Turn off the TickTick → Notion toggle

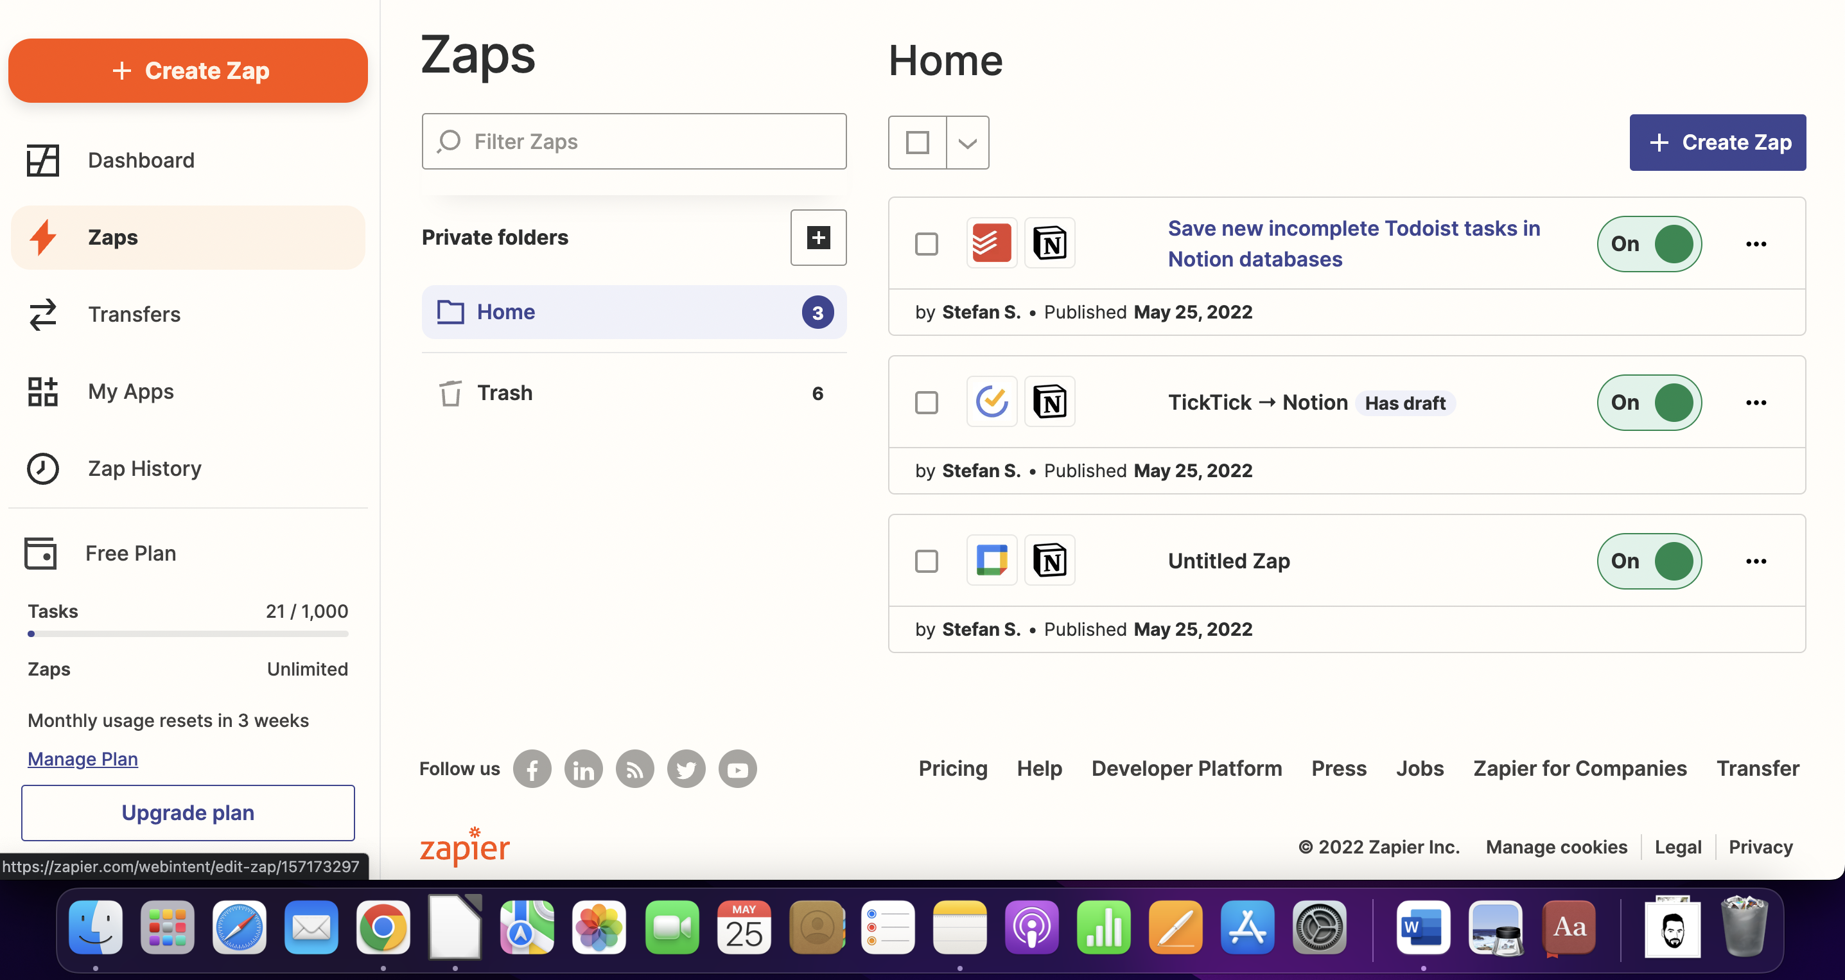(x=1650, y=403)
